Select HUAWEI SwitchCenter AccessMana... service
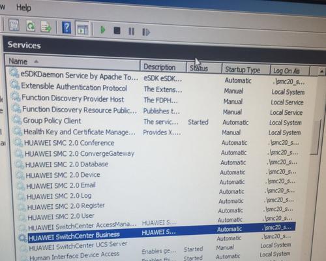Viewport: 326px width, 261px height. (82, 226)
